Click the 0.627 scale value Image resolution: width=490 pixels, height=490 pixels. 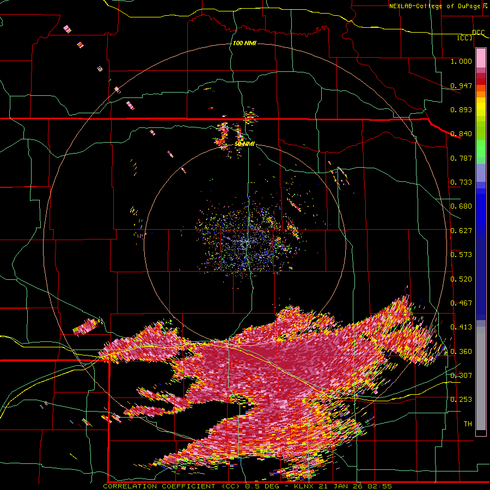tap(461, 231)
